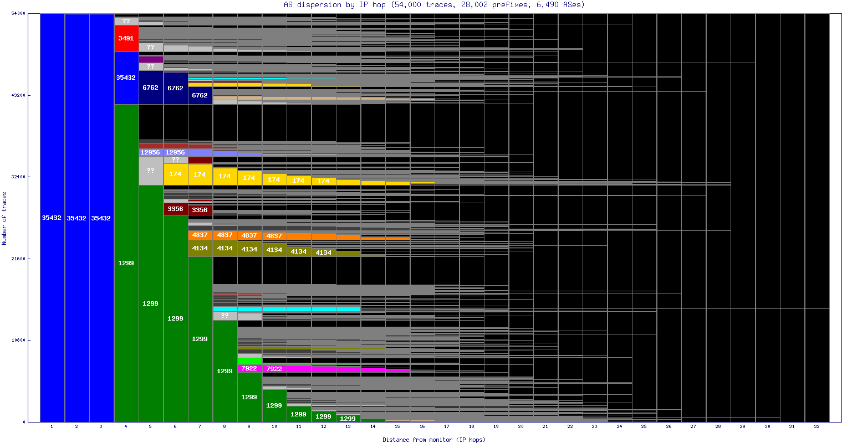
Task: Click the olive 4134 segment at hop 7
Action: coord(200,248)
